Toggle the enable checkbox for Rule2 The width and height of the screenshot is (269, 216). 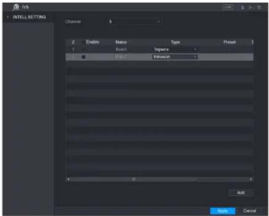click(x=83, y=57)
